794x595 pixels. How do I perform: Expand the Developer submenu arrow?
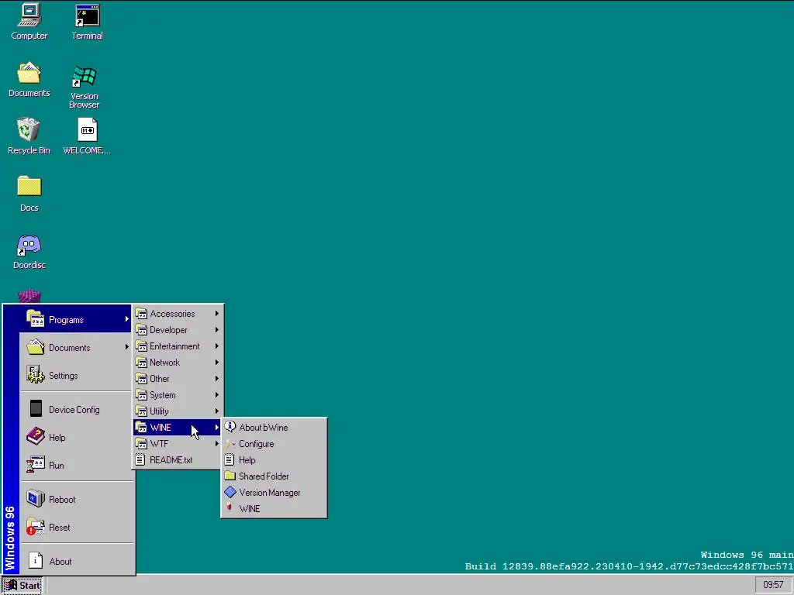(217, 330)
